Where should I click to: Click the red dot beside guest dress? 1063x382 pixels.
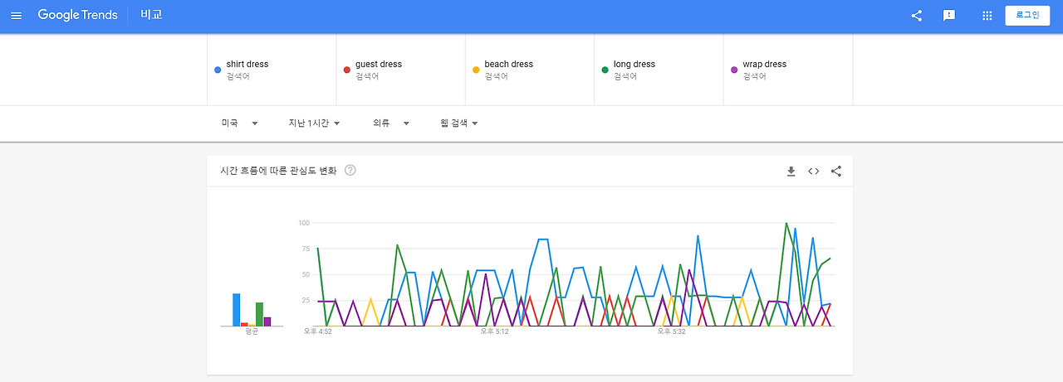tap(347, 70)
